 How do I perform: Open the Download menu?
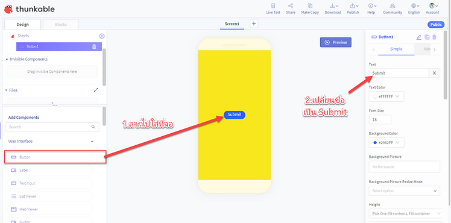point(333,8)
